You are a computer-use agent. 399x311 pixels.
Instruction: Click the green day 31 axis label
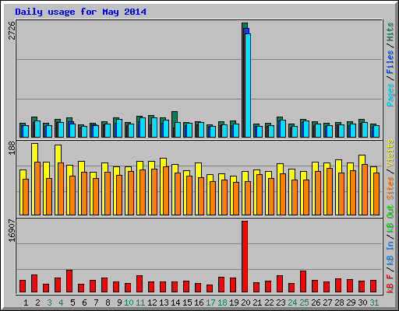[374, 302]
